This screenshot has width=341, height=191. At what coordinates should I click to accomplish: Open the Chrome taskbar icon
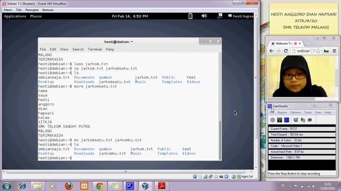100,186
